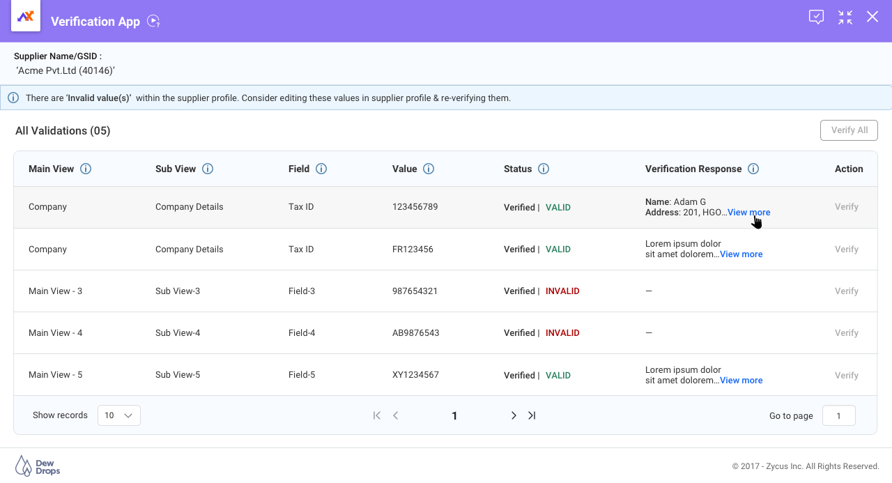
Task: Play the help video next to the app title
Action: coord(153,22)
